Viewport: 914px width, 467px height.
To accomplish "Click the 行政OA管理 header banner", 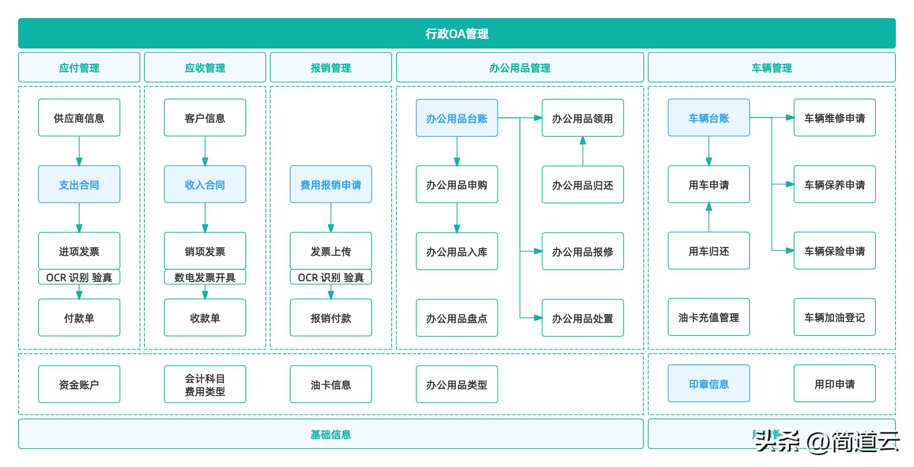I will [456, 33].
